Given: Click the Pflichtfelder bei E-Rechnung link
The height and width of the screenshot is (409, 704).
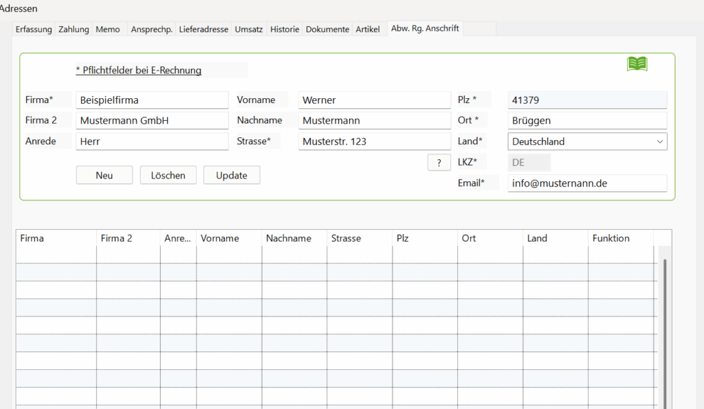Looking at the screenshot, I should tap(138, 70).
